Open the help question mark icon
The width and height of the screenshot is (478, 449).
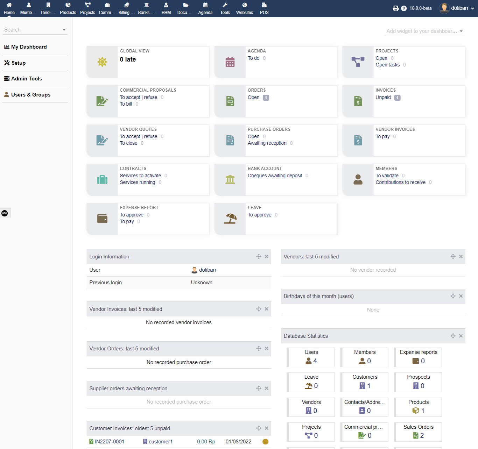[404, 8]
